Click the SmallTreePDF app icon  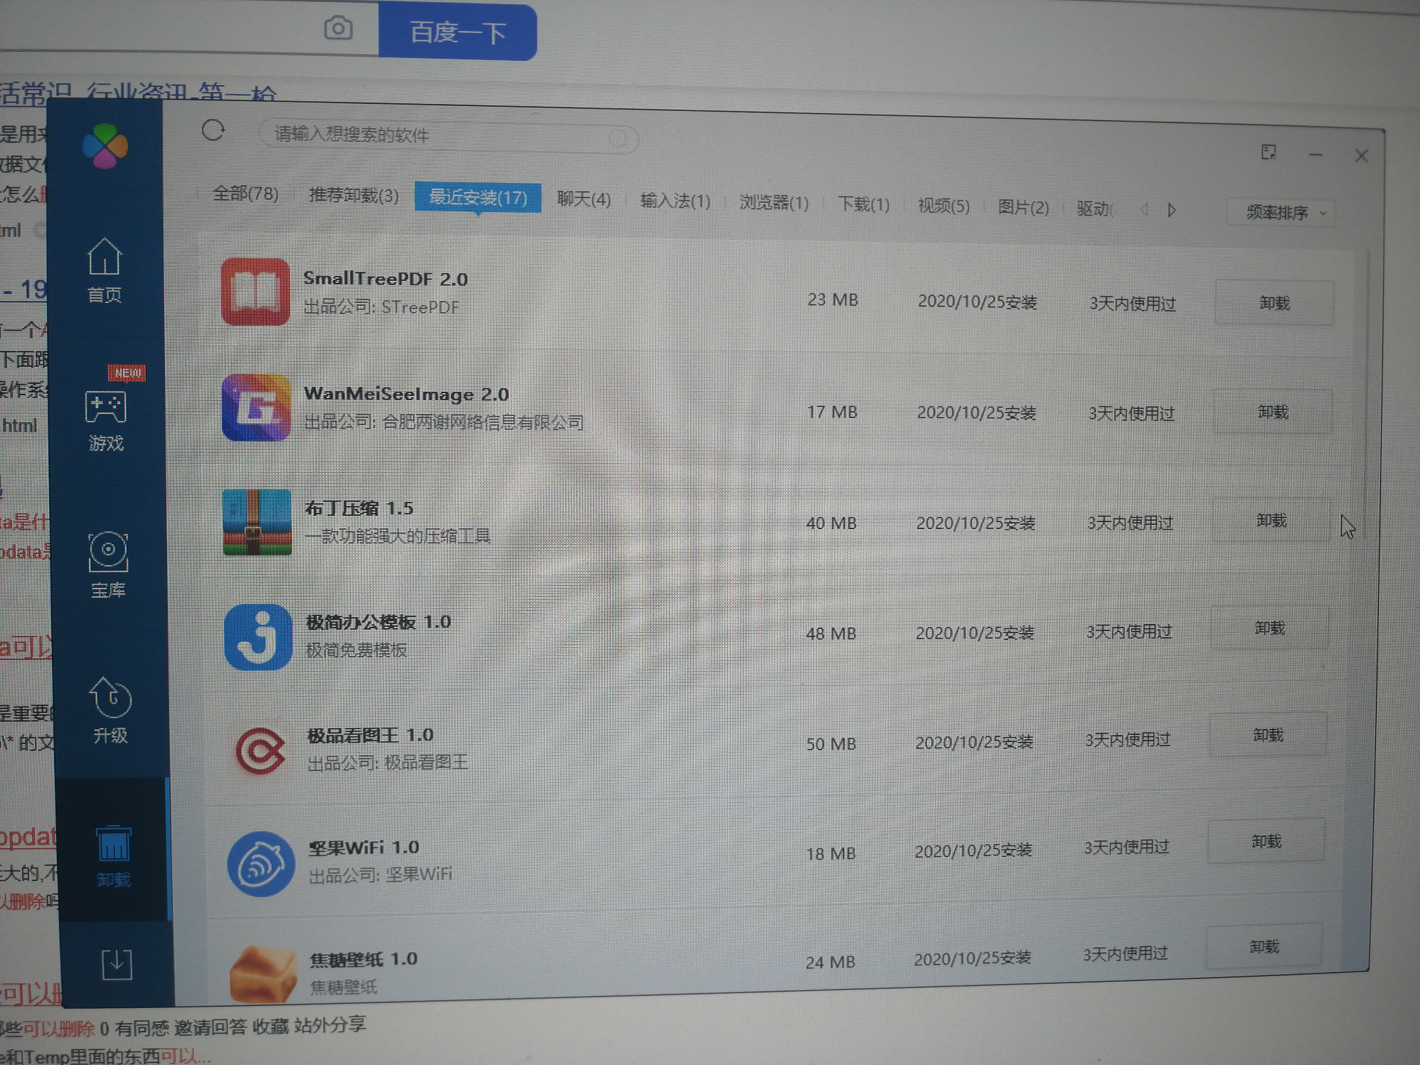click(x=255, y=292)
